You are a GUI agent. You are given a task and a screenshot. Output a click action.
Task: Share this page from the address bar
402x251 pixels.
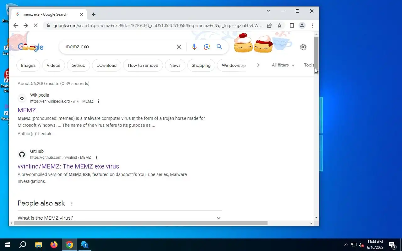269,25
